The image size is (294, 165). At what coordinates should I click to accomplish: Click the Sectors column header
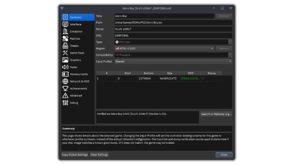click(148, 73)
